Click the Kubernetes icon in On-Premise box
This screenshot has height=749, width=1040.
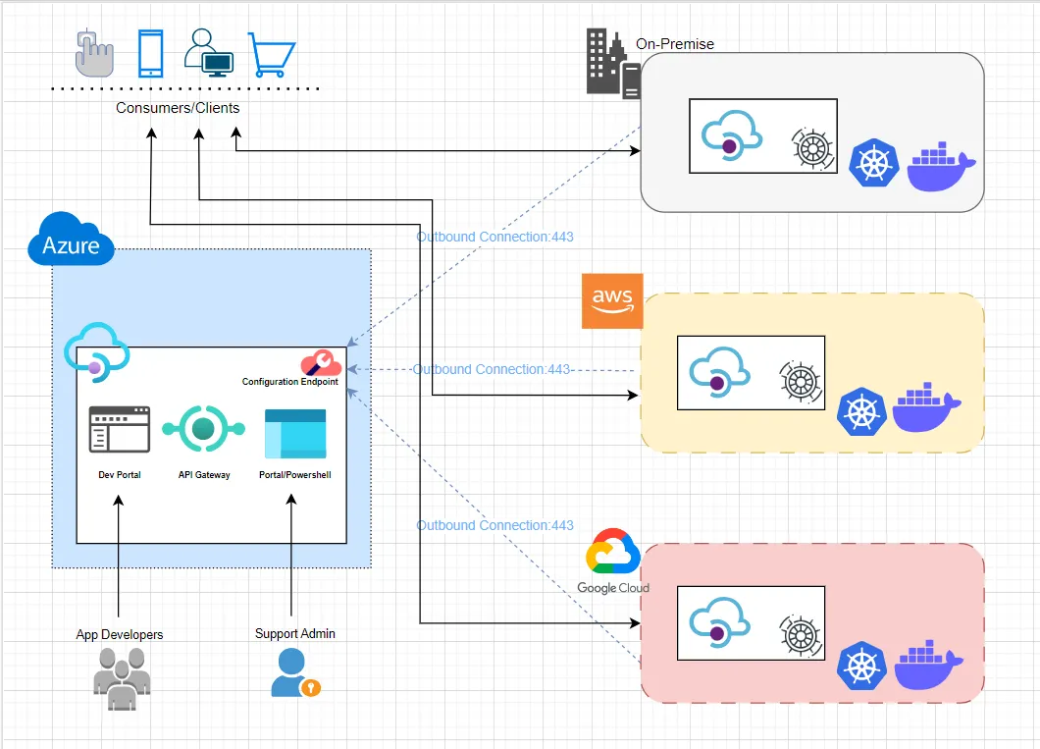pos(873,163)
